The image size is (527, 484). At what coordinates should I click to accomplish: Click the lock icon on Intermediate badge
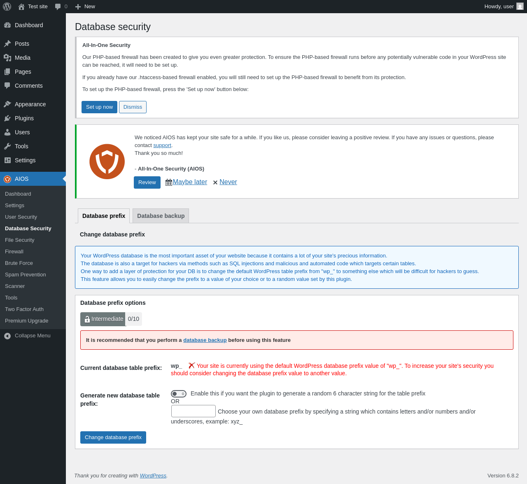(87, 319)
